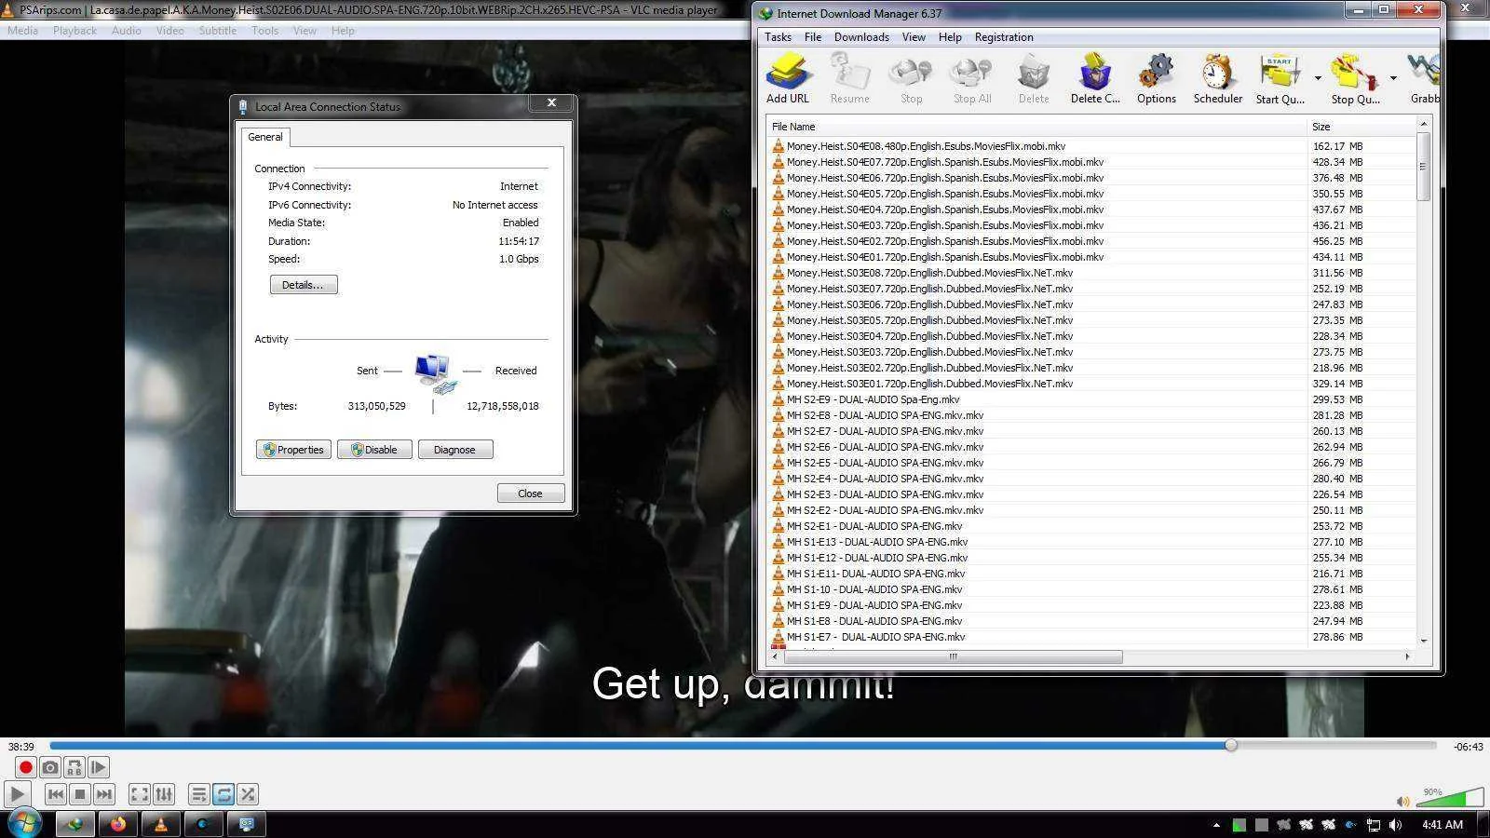This screenshot has width=1490, height=838.
Task: Click the Delete icon in IDM toolbar
Action: point(1033,78)
